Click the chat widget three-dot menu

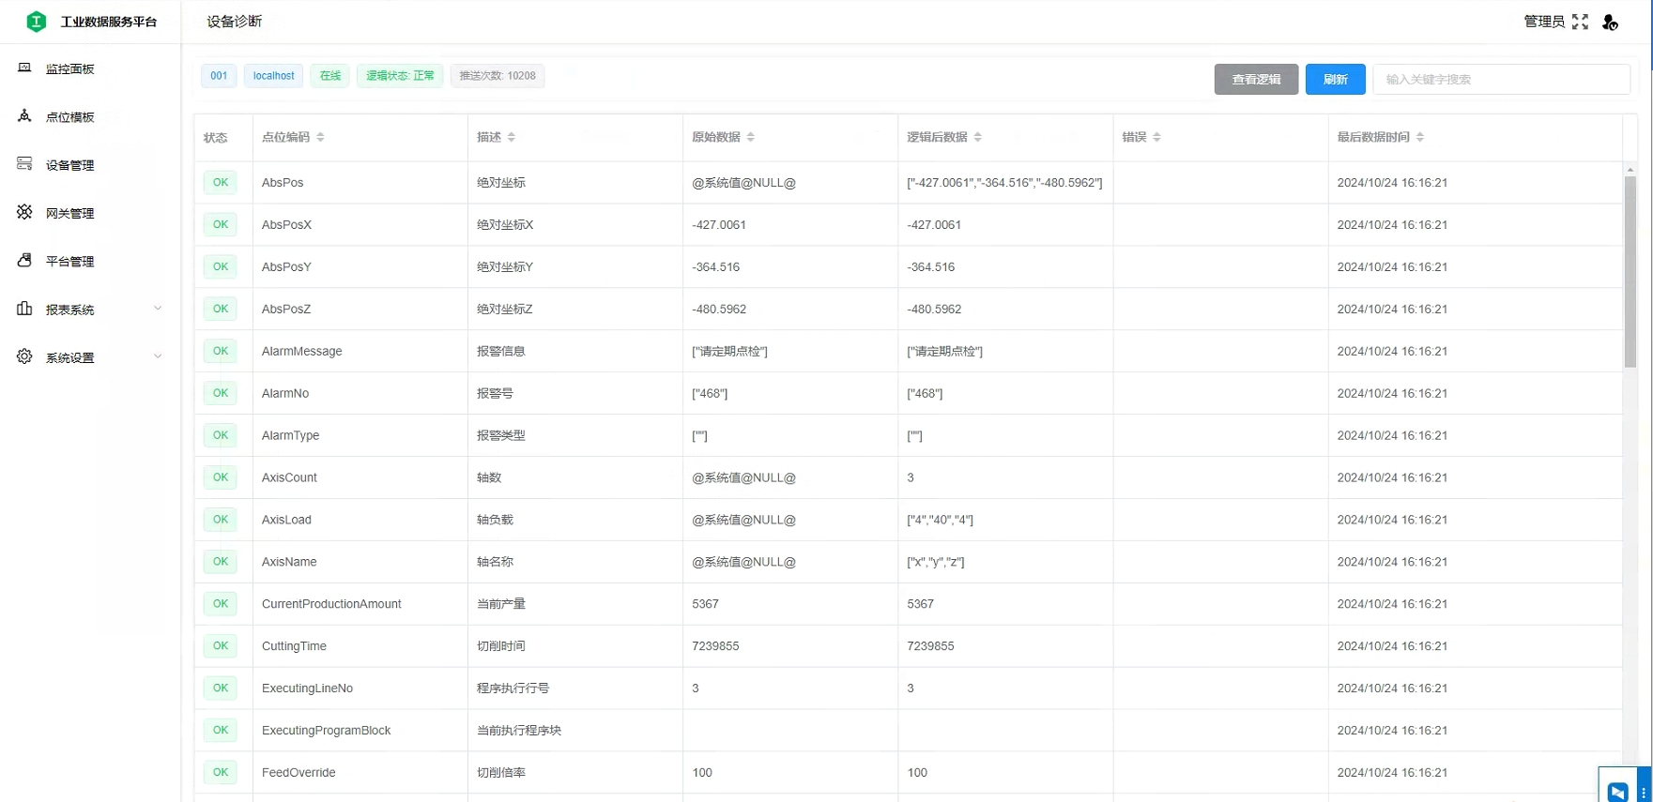coord(1644,794)
